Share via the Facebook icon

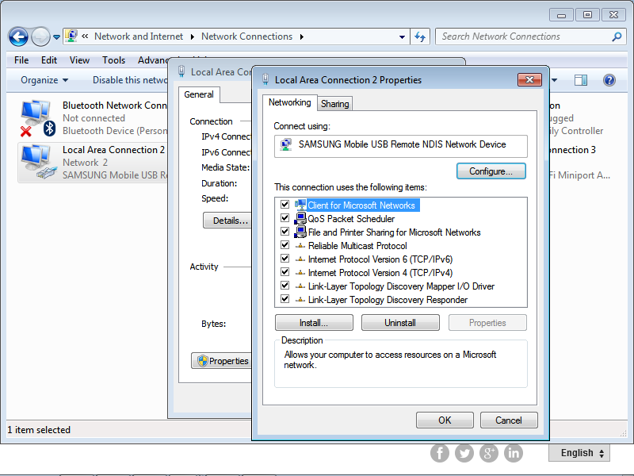click(x=440, y=453)
